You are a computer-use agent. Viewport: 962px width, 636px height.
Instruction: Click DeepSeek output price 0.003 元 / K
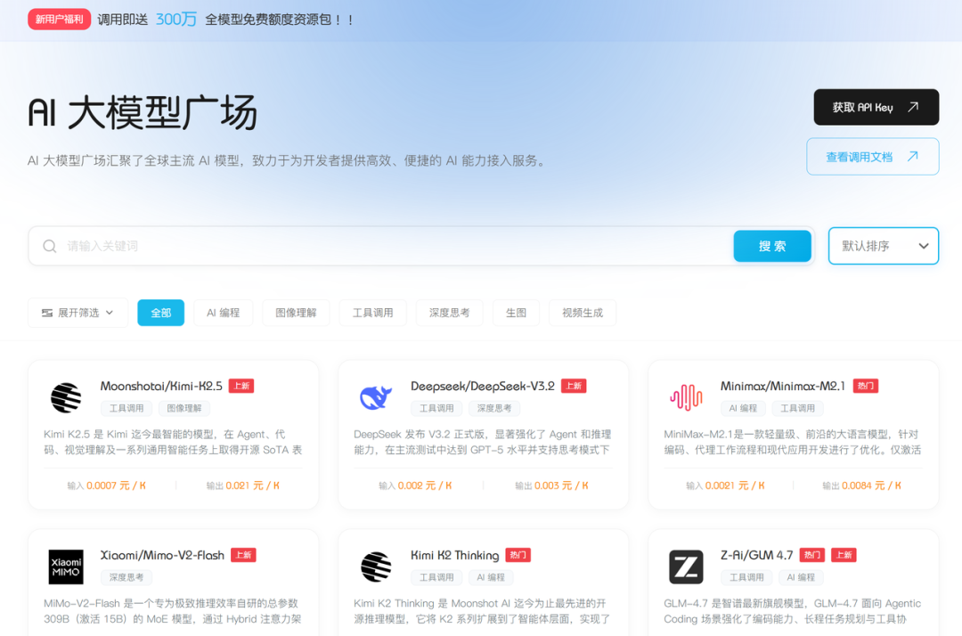pyautogui.click(x=561, y=485)
